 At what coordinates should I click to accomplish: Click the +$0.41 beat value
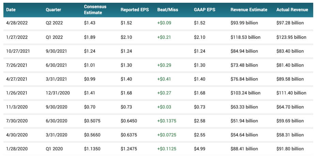click(164, 79)
